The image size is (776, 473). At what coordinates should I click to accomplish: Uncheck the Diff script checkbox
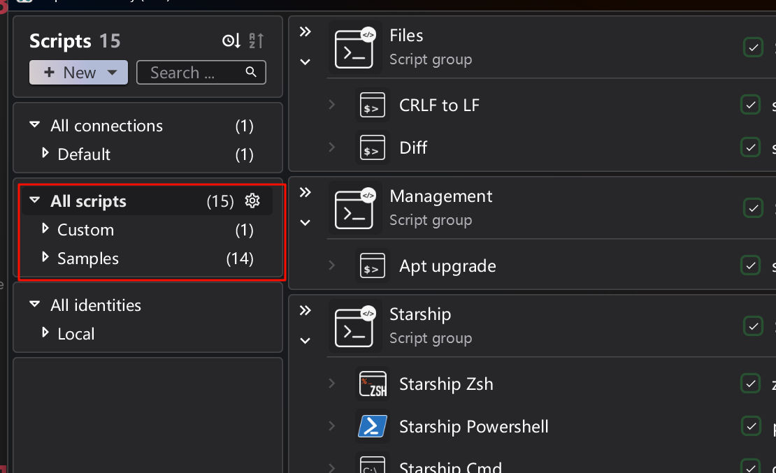(750, 147)
